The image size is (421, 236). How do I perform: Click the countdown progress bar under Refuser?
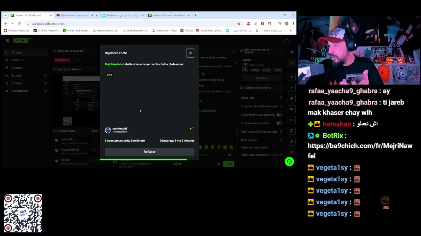tap(143, 160)
